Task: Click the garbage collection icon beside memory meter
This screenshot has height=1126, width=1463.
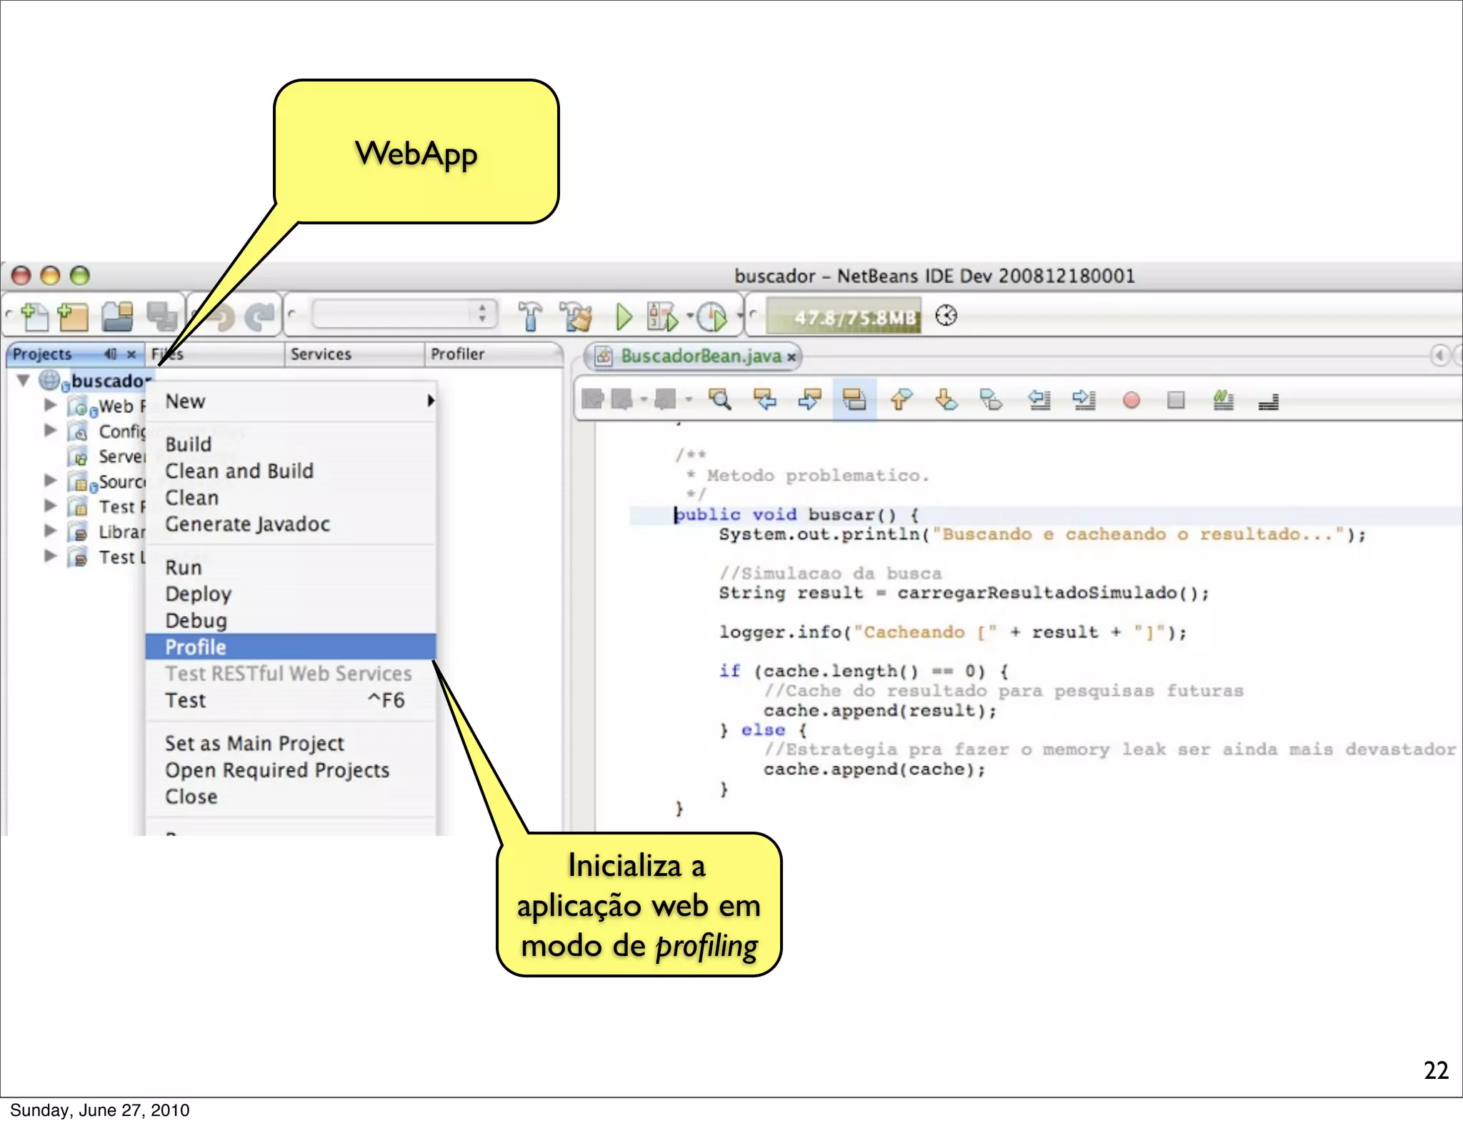Action: coord(946,316)
